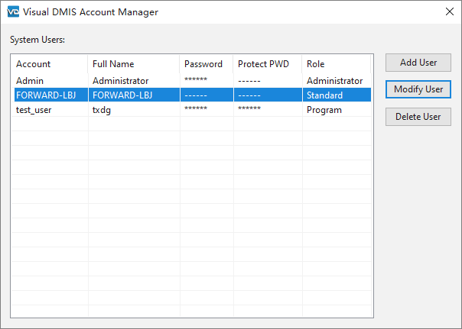Click the test_user Protect PWD asterisks

(249, 108)
